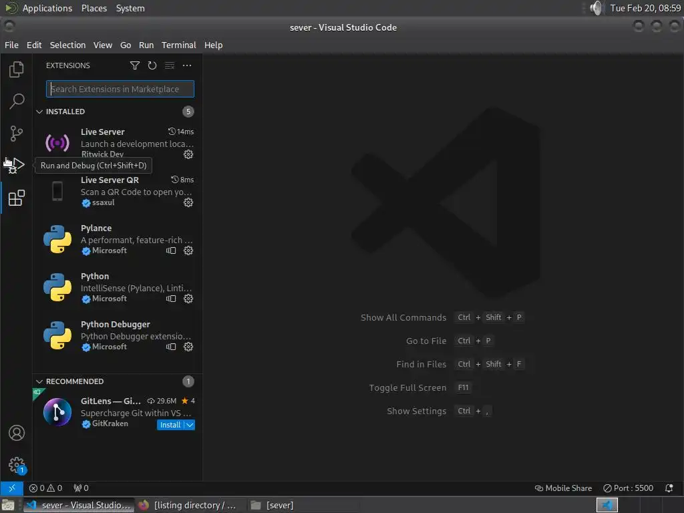Filter extensions using the funnel icon
The height and width of the screenshot is (513, 684).
pos(135,65)
